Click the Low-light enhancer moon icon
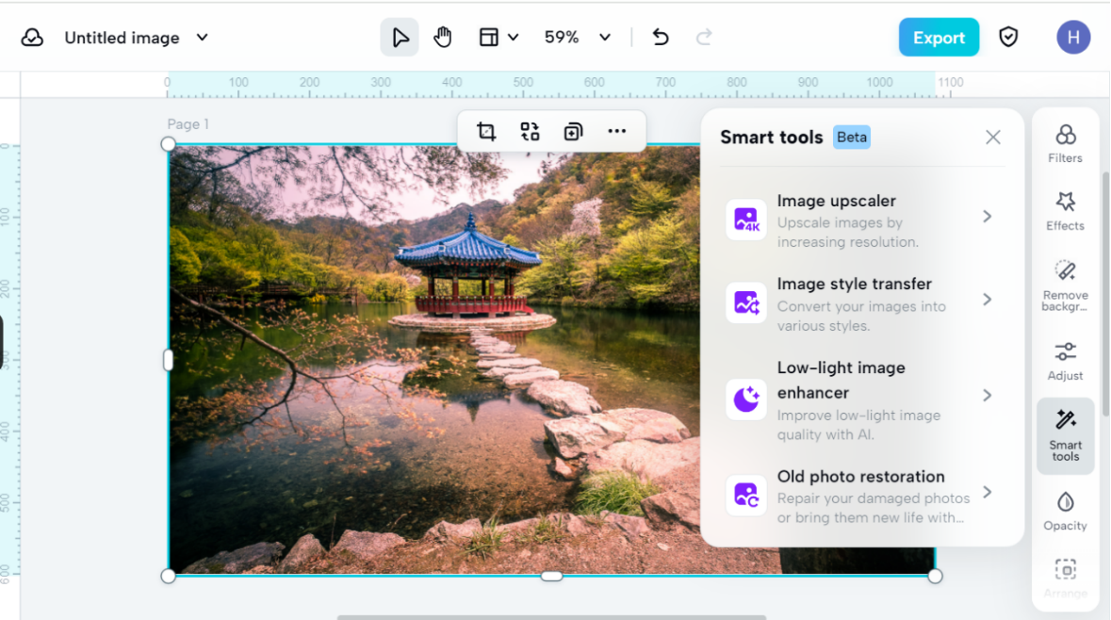 pyautogui.click(x=746, y=399)
